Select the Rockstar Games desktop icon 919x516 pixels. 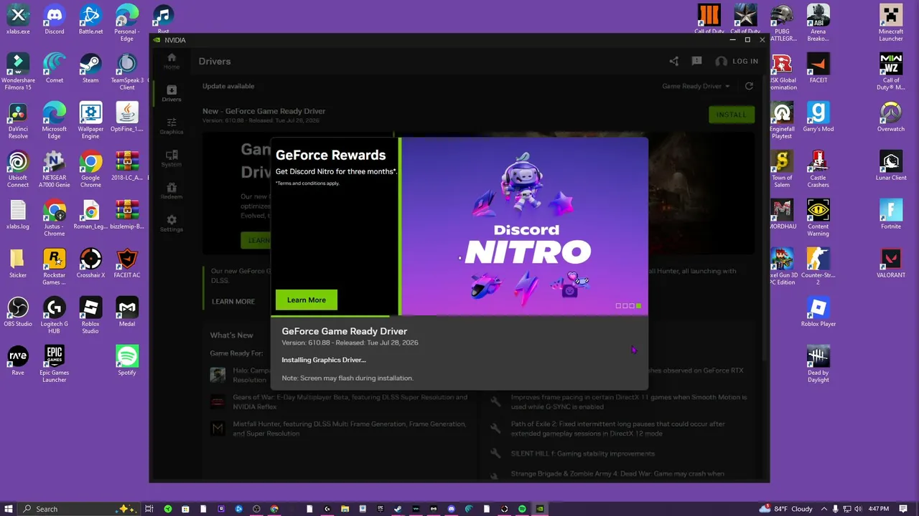(x=55, y=266)
